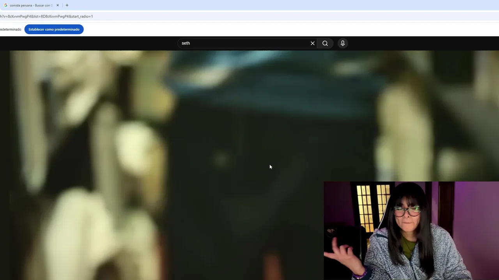Switch to the "comida peruana - Buscar con" tab
This screenshot has width=499, height=280.
pos(31,5)
